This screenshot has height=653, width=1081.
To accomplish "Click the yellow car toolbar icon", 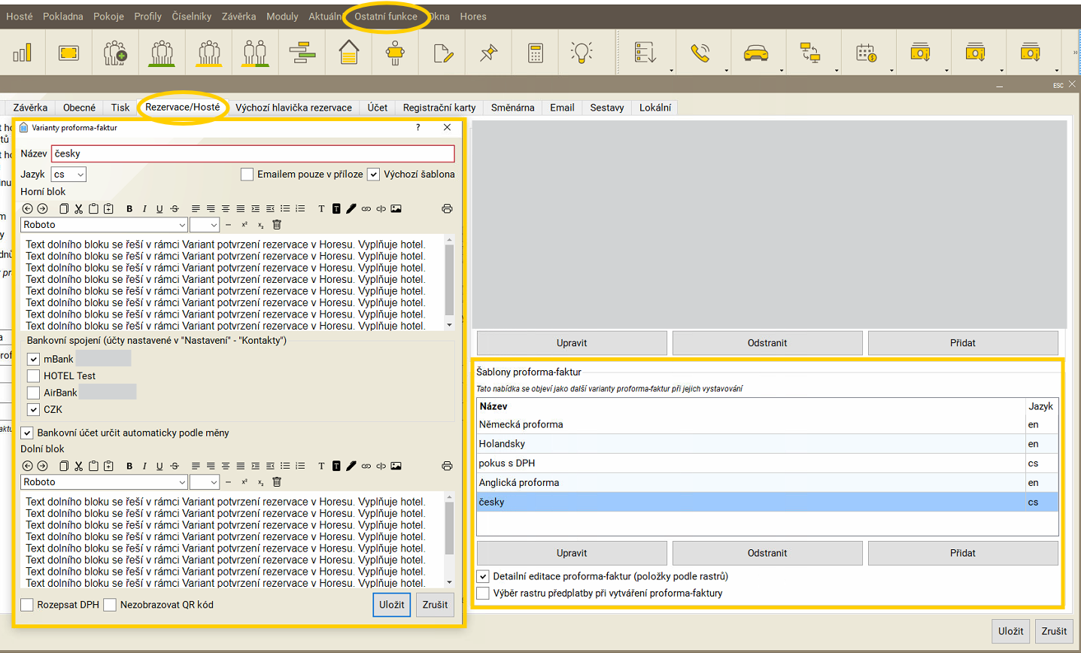I will 755,53.
